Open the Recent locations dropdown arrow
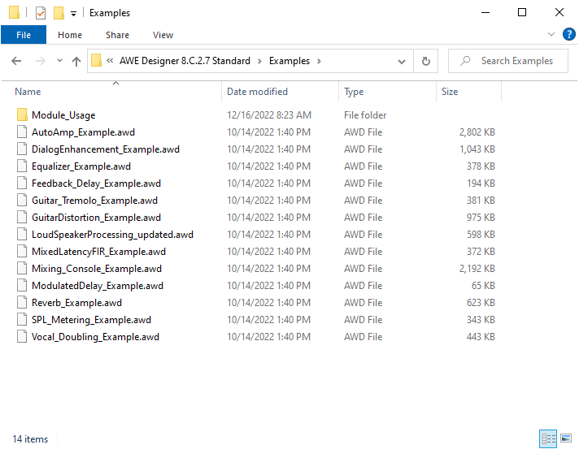Viewport: 579px width, 449px height. [59, 61]
